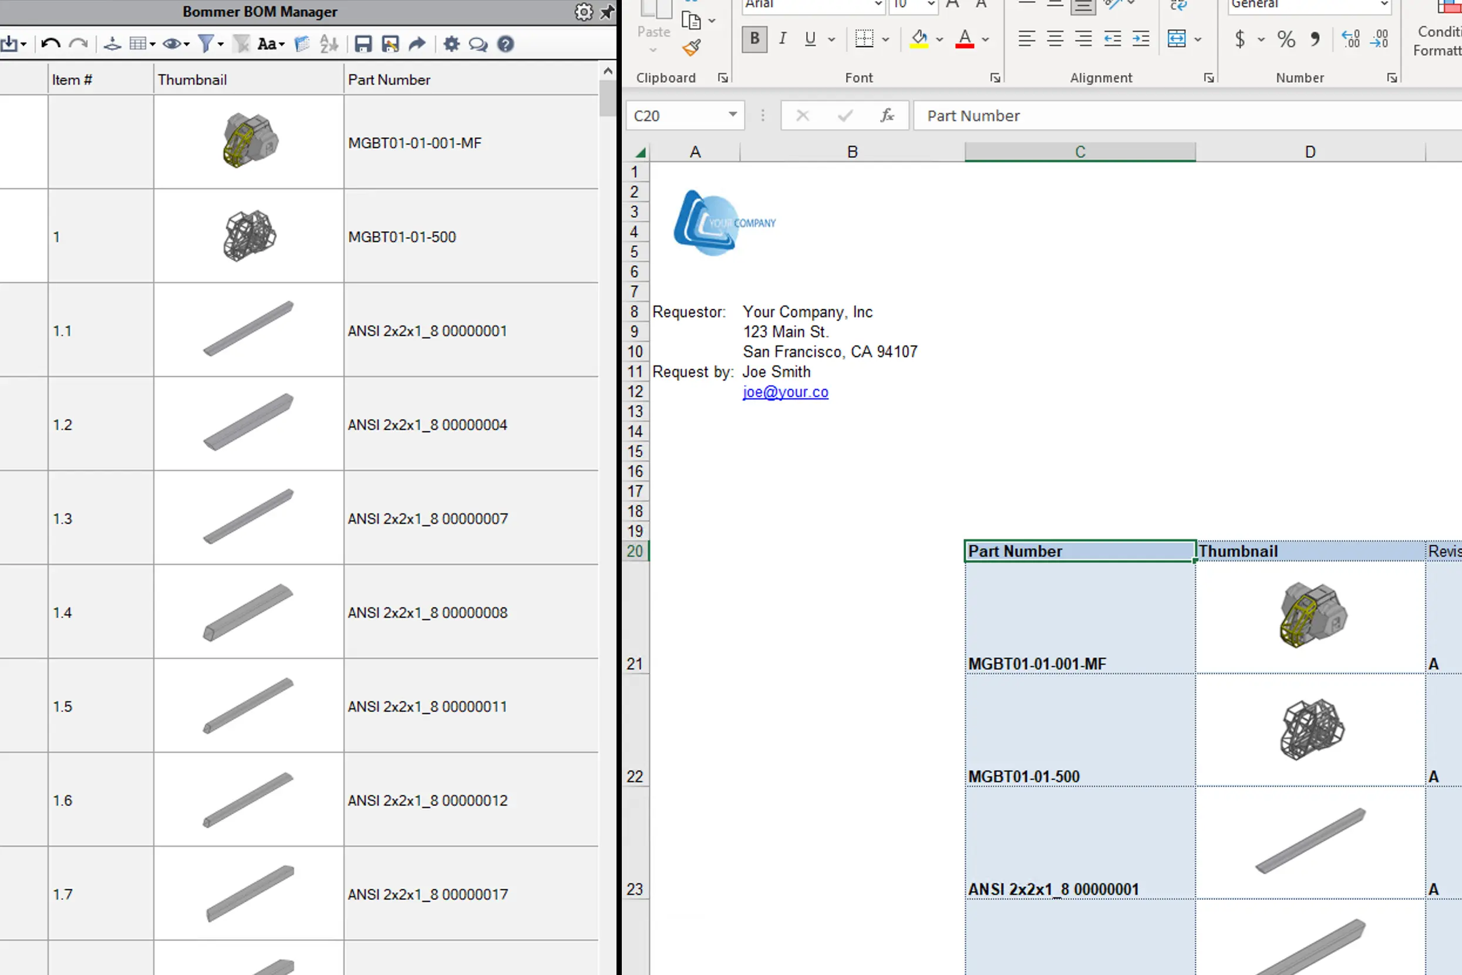
Task: Open the filter dropdown in BOM Manager toolbar
Action: (219, 43)
